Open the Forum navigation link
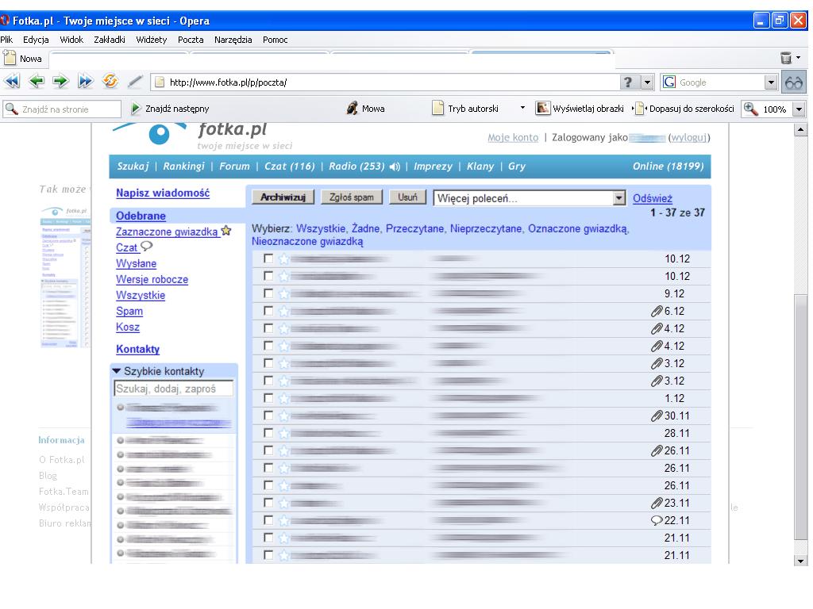 point(234,167)
